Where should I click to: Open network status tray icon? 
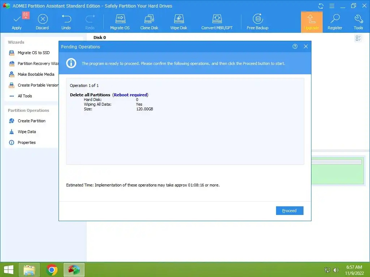(327, 270)
